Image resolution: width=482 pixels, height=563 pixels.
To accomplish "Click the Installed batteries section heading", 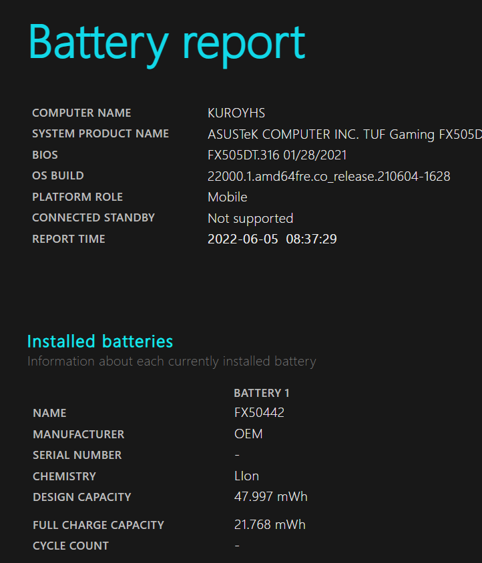I will 100,342.
